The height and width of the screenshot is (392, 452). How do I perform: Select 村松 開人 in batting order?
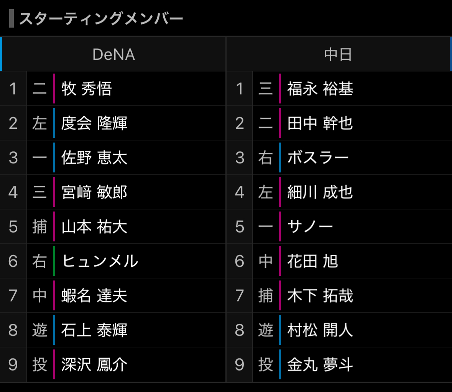tap(320, 330)
